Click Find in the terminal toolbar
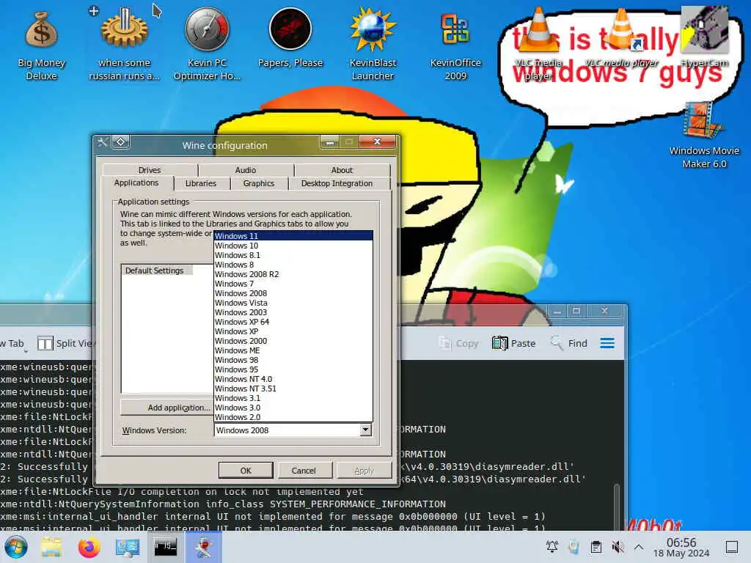This screenshot has height=563, width=751. pos(568,343)
